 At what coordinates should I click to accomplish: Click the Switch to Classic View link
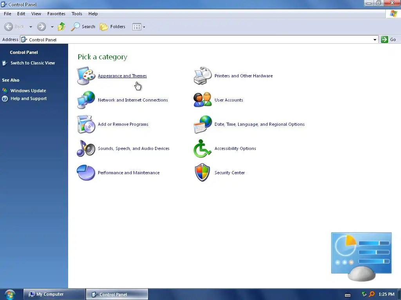pyautogui.click(x=33, y=63)
